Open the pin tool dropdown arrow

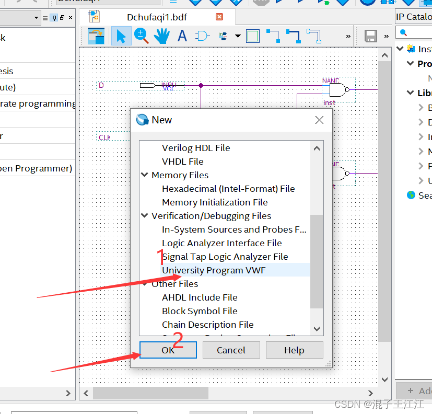[238, 36]
